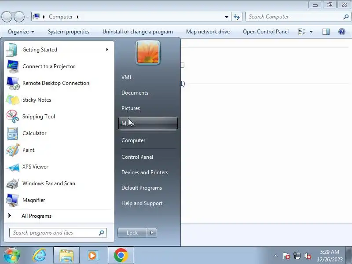Click the network status tray icon
This screenshot has height=264, width=352.
click(x=297, y=256)
